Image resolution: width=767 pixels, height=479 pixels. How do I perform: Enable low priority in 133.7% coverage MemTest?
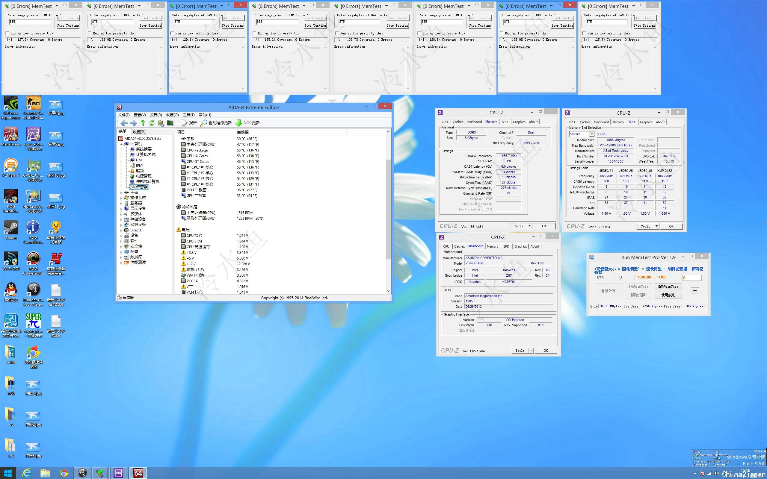[337, 33]
